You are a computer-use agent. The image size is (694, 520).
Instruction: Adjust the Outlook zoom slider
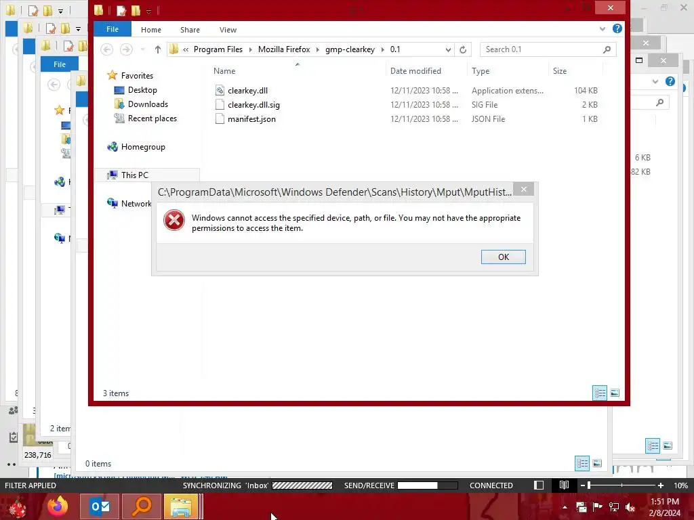[621, 485]
